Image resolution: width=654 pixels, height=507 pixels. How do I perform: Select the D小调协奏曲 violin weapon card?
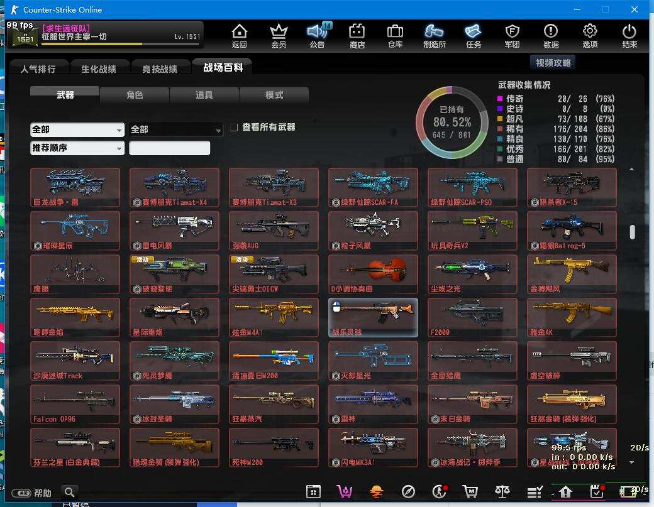(373, 274)
